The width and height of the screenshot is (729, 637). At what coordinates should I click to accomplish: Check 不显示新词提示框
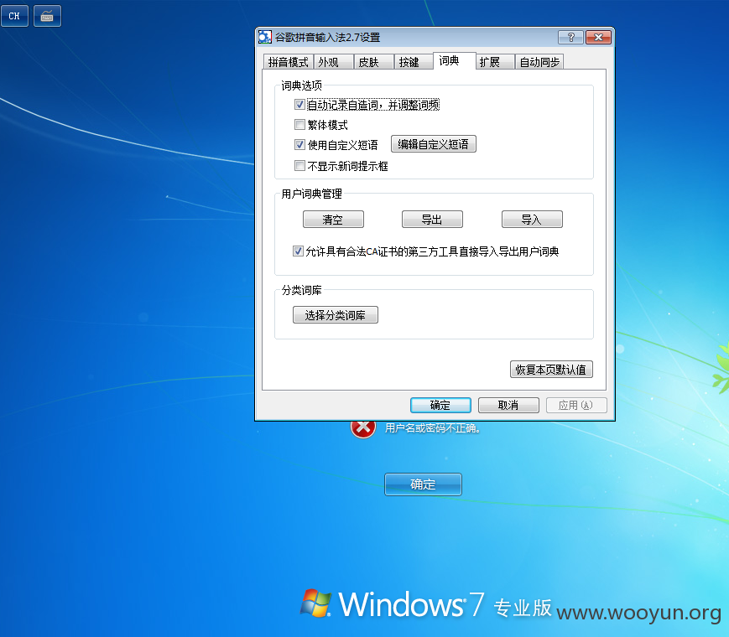(x=299, y=165)
